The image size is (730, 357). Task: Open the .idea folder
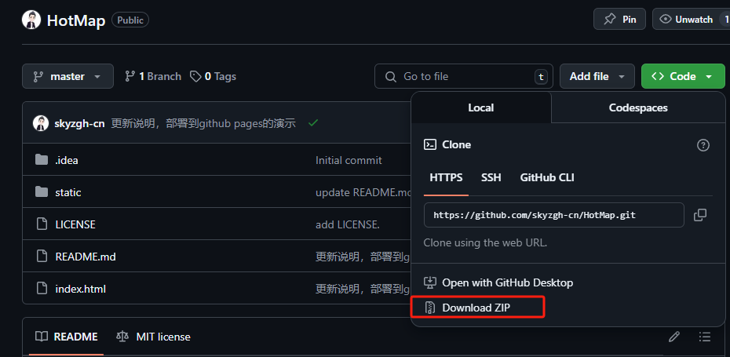(x=67, y=160)
